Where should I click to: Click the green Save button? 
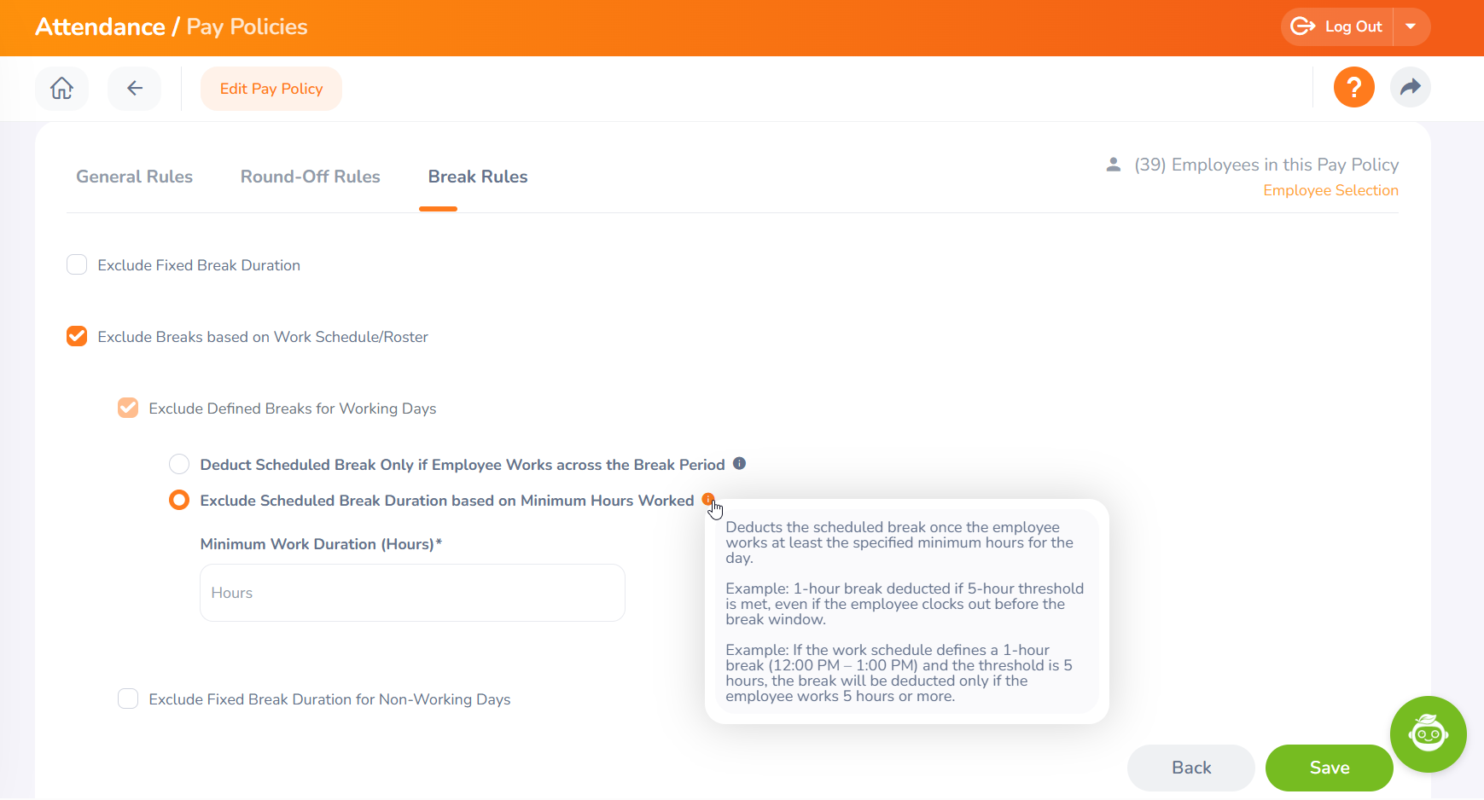[1329, 768]
